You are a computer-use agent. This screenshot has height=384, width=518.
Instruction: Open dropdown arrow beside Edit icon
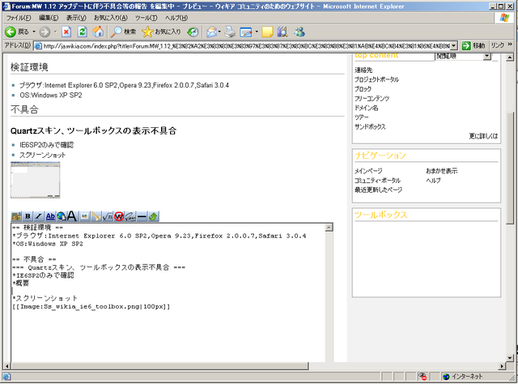click(x=257, y=32)
